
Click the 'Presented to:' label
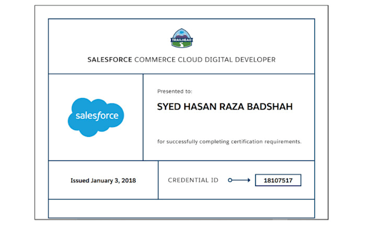(x=174, y=91)
